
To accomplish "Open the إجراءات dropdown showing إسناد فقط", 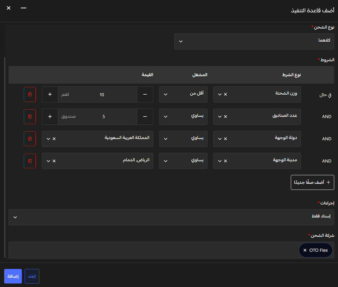I will pos(171,217).
